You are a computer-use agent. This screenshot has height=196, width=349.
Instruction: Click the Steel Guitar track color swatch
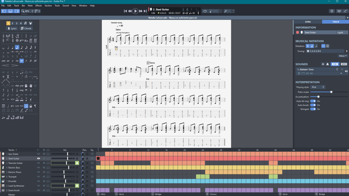[297, 33]
